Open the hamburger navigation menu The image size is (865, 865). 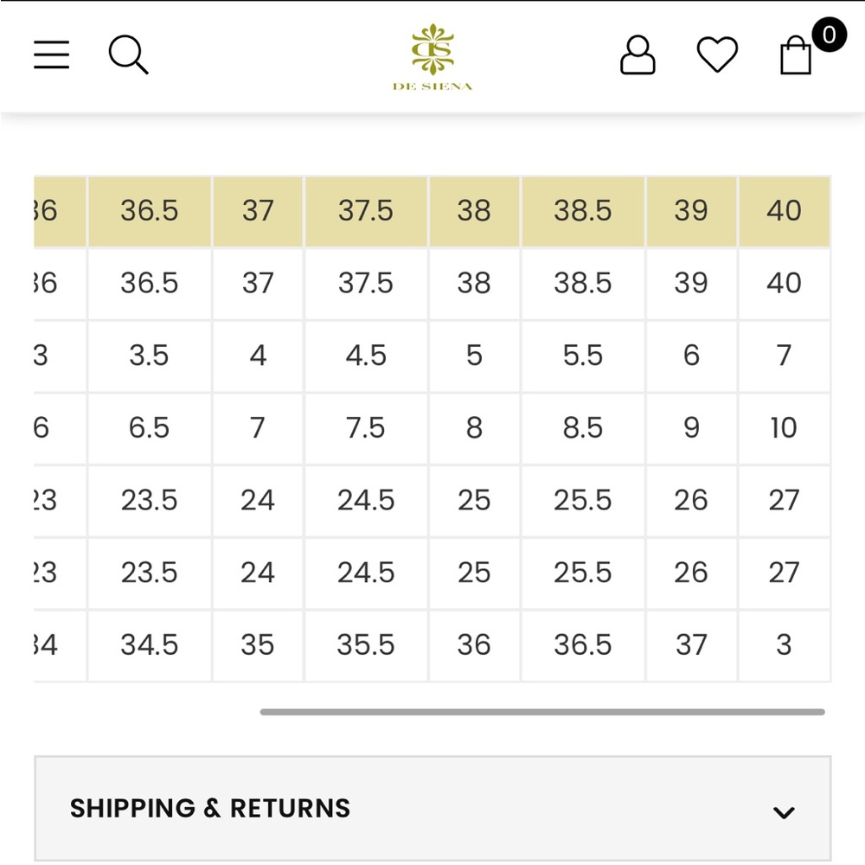click(51, 54)
